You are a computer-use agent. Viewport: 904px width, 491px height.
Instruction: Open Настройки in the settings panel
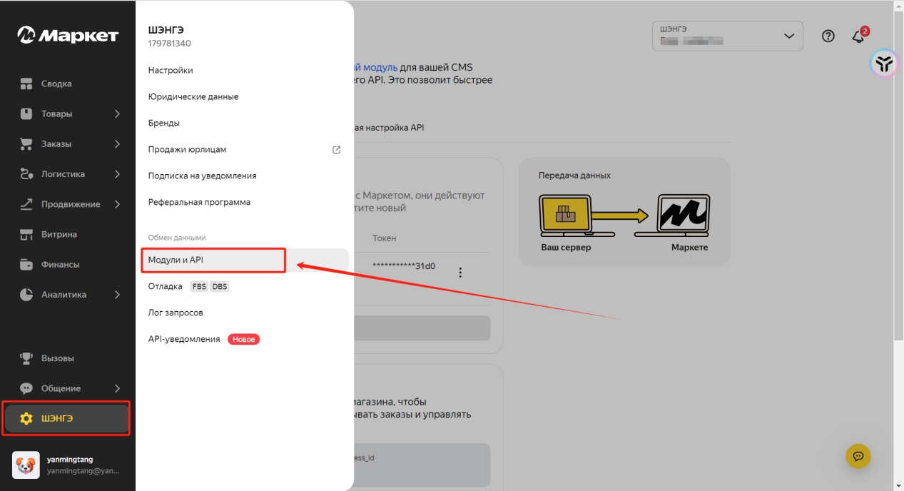[171, 70]
